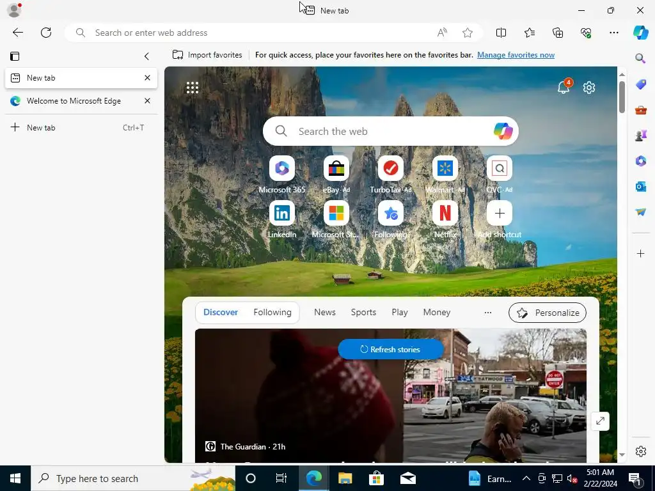Click the Copilot icon in the web search box

(503, 131)
